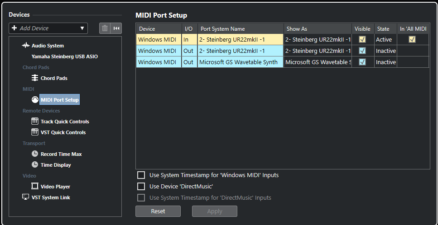
Task: Click the Chord Pads icon
Action: point(34,78)
